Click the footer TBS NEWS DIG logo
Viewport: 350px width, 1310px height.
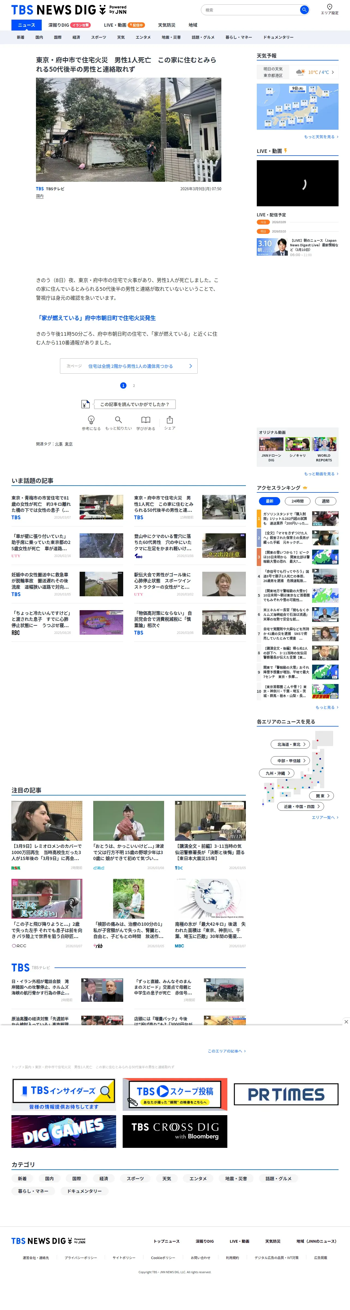(48, 1241)
